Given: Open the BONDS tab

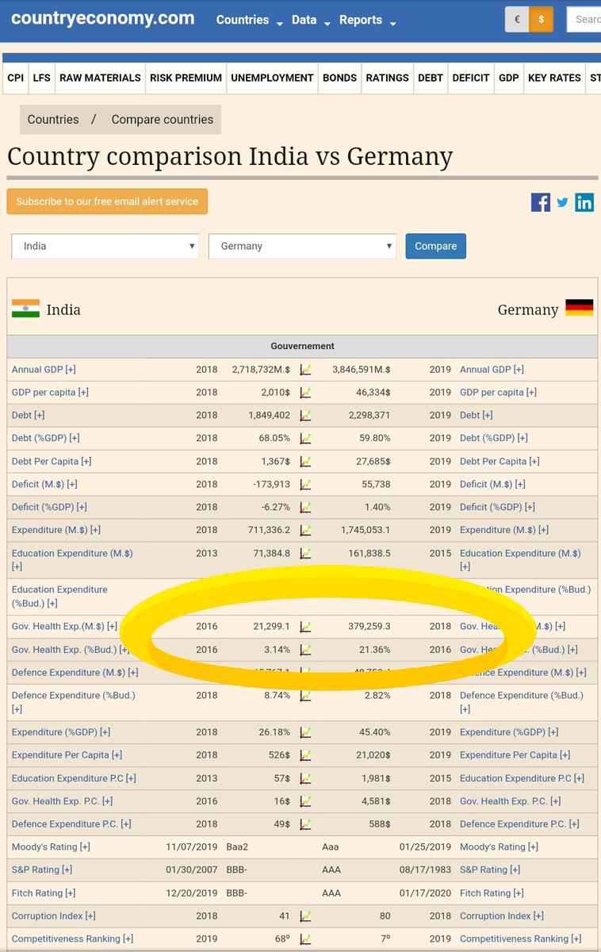Looking at the screenshot, I should coord(339,78).
